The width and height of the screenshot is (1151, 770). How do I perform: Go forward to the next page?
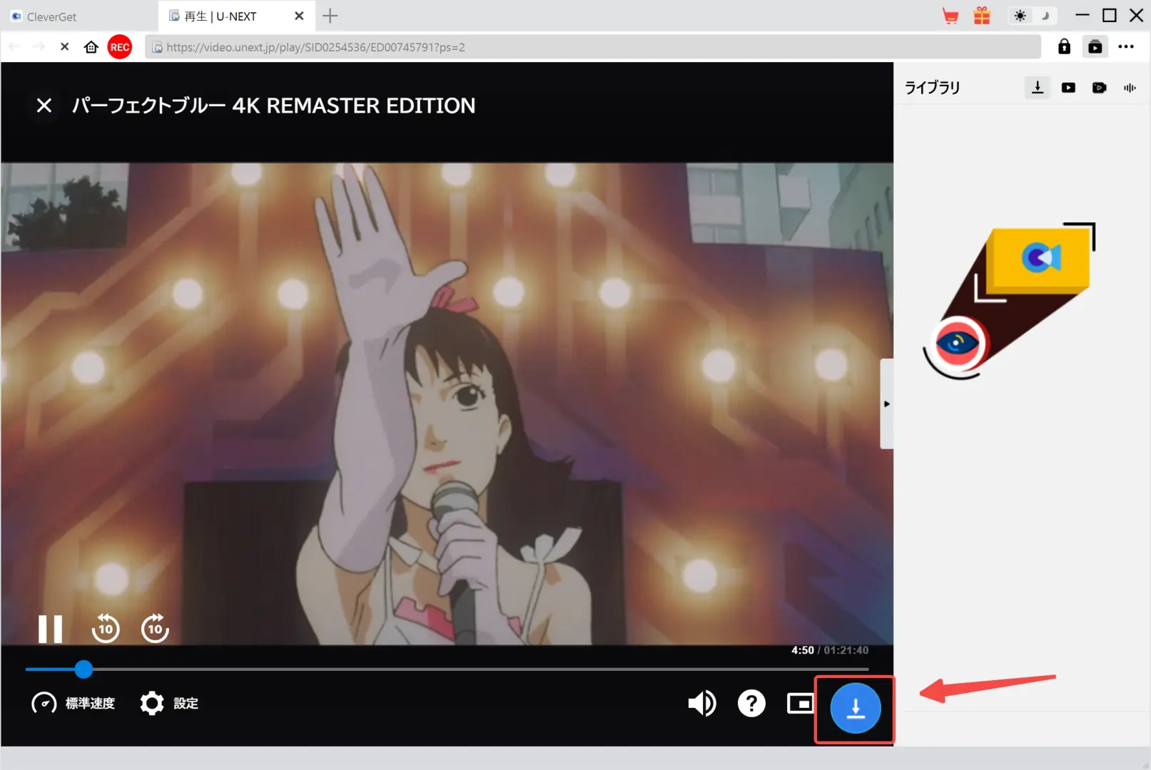click(x=39, y=46)
